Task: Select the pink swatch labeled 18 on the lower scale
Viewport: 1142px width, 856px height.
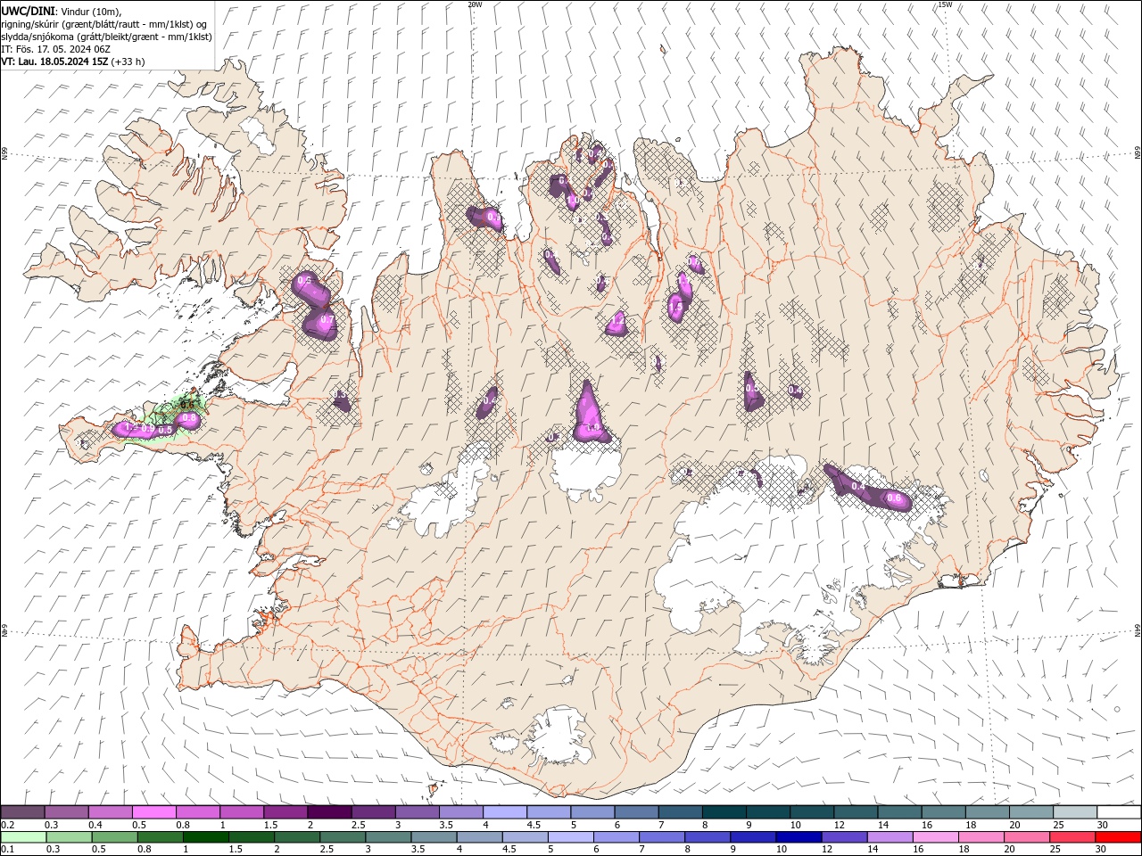Action: coord(980,837)
